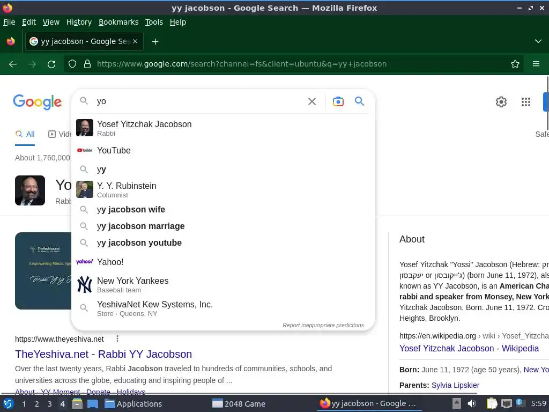Viewport: 549px width, 412px height.
Task: Open tracking protection shield icon
Action: tap(72, 64)
